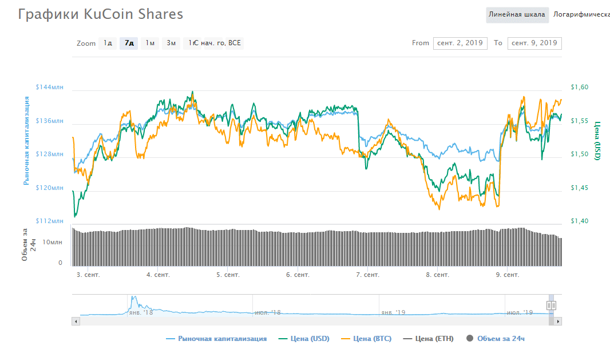610x345 pixels.
Task: Click the Рыночная капитализация vertical axis title
Action: tap(26, 141)
